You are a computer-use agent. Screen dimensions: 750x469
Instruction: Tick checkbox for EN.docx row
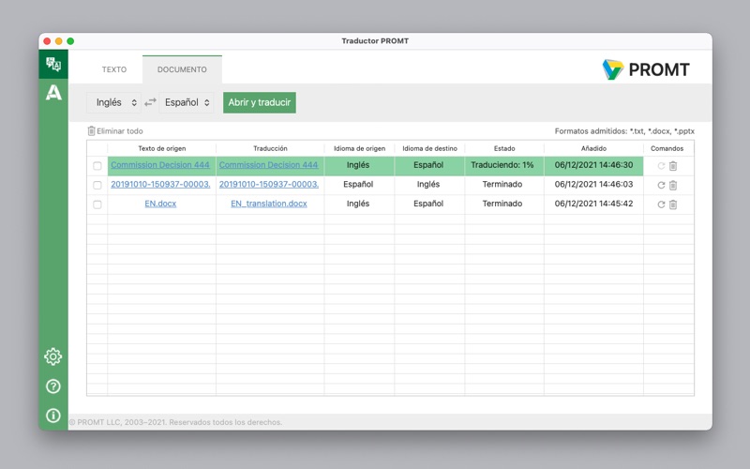(97, 204)
